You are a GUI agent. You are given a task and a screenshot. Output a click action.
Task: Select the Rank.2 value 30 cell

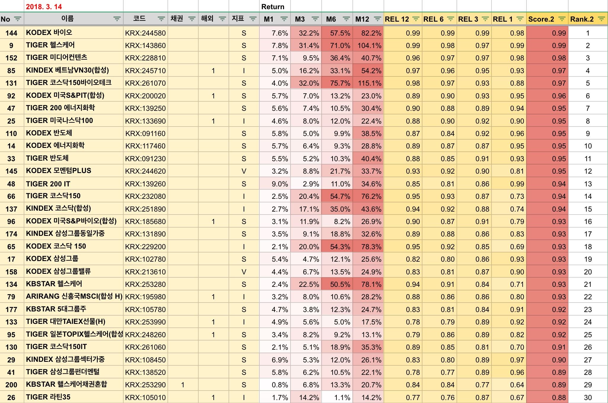click(588, 397)
